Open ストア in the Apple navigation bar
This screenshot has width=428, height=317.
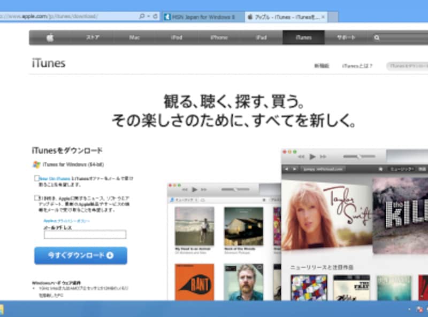tap(92, 37)
